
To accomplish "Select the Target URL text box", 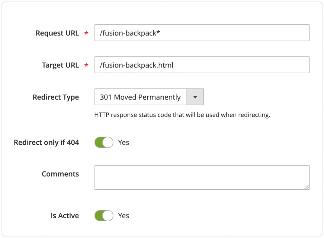I will tap(202, 65).
